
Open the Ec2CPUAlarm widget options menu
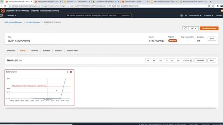pyautogui.click(x=67, y=72)
